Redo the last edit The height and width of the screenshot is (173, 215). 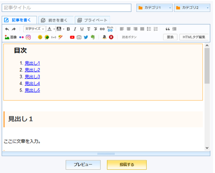click(x=14, y=29)
